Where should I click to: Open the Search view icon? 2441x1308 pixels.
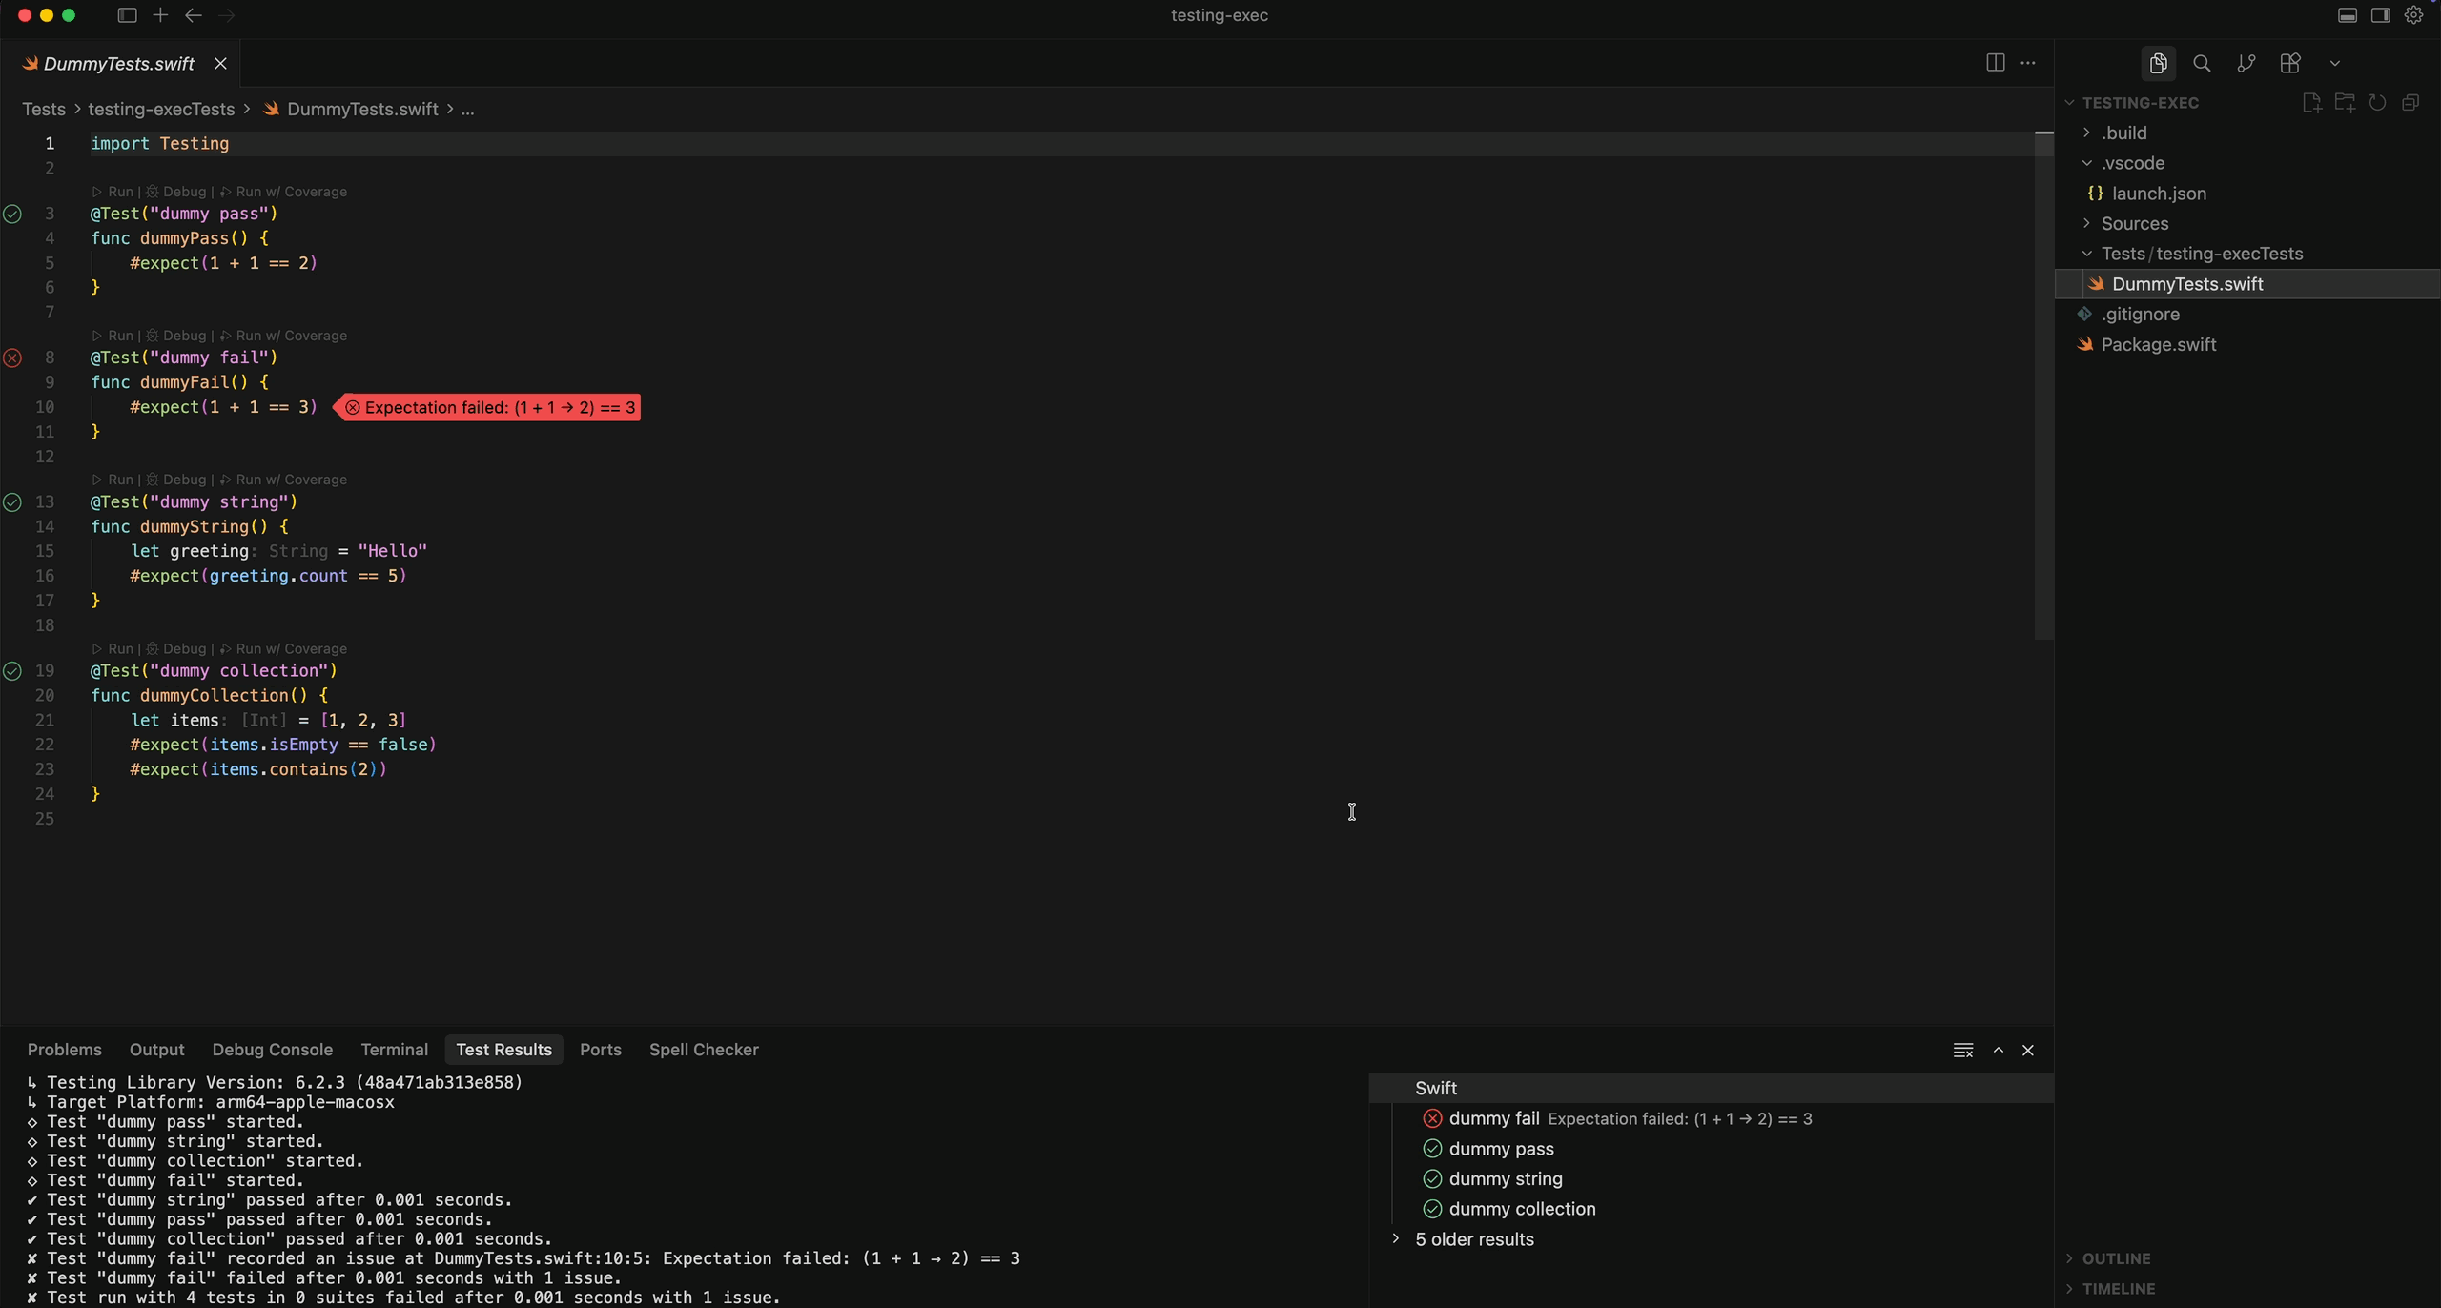(2202, 63)
